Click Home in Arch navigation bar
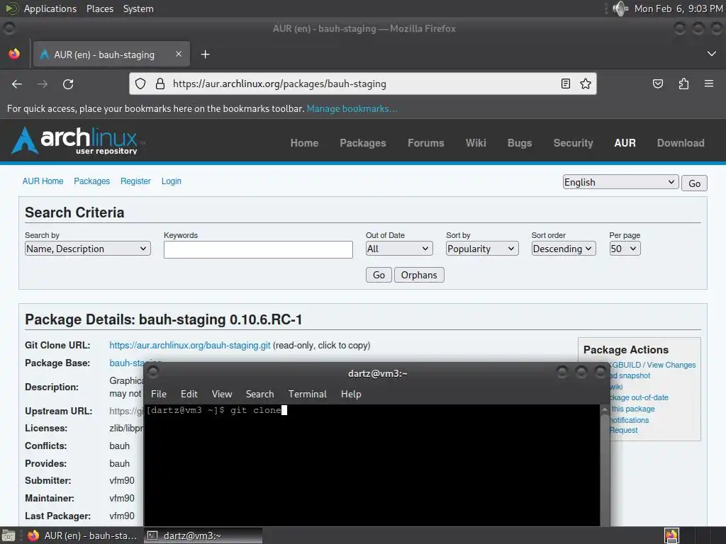 [304, 143]
